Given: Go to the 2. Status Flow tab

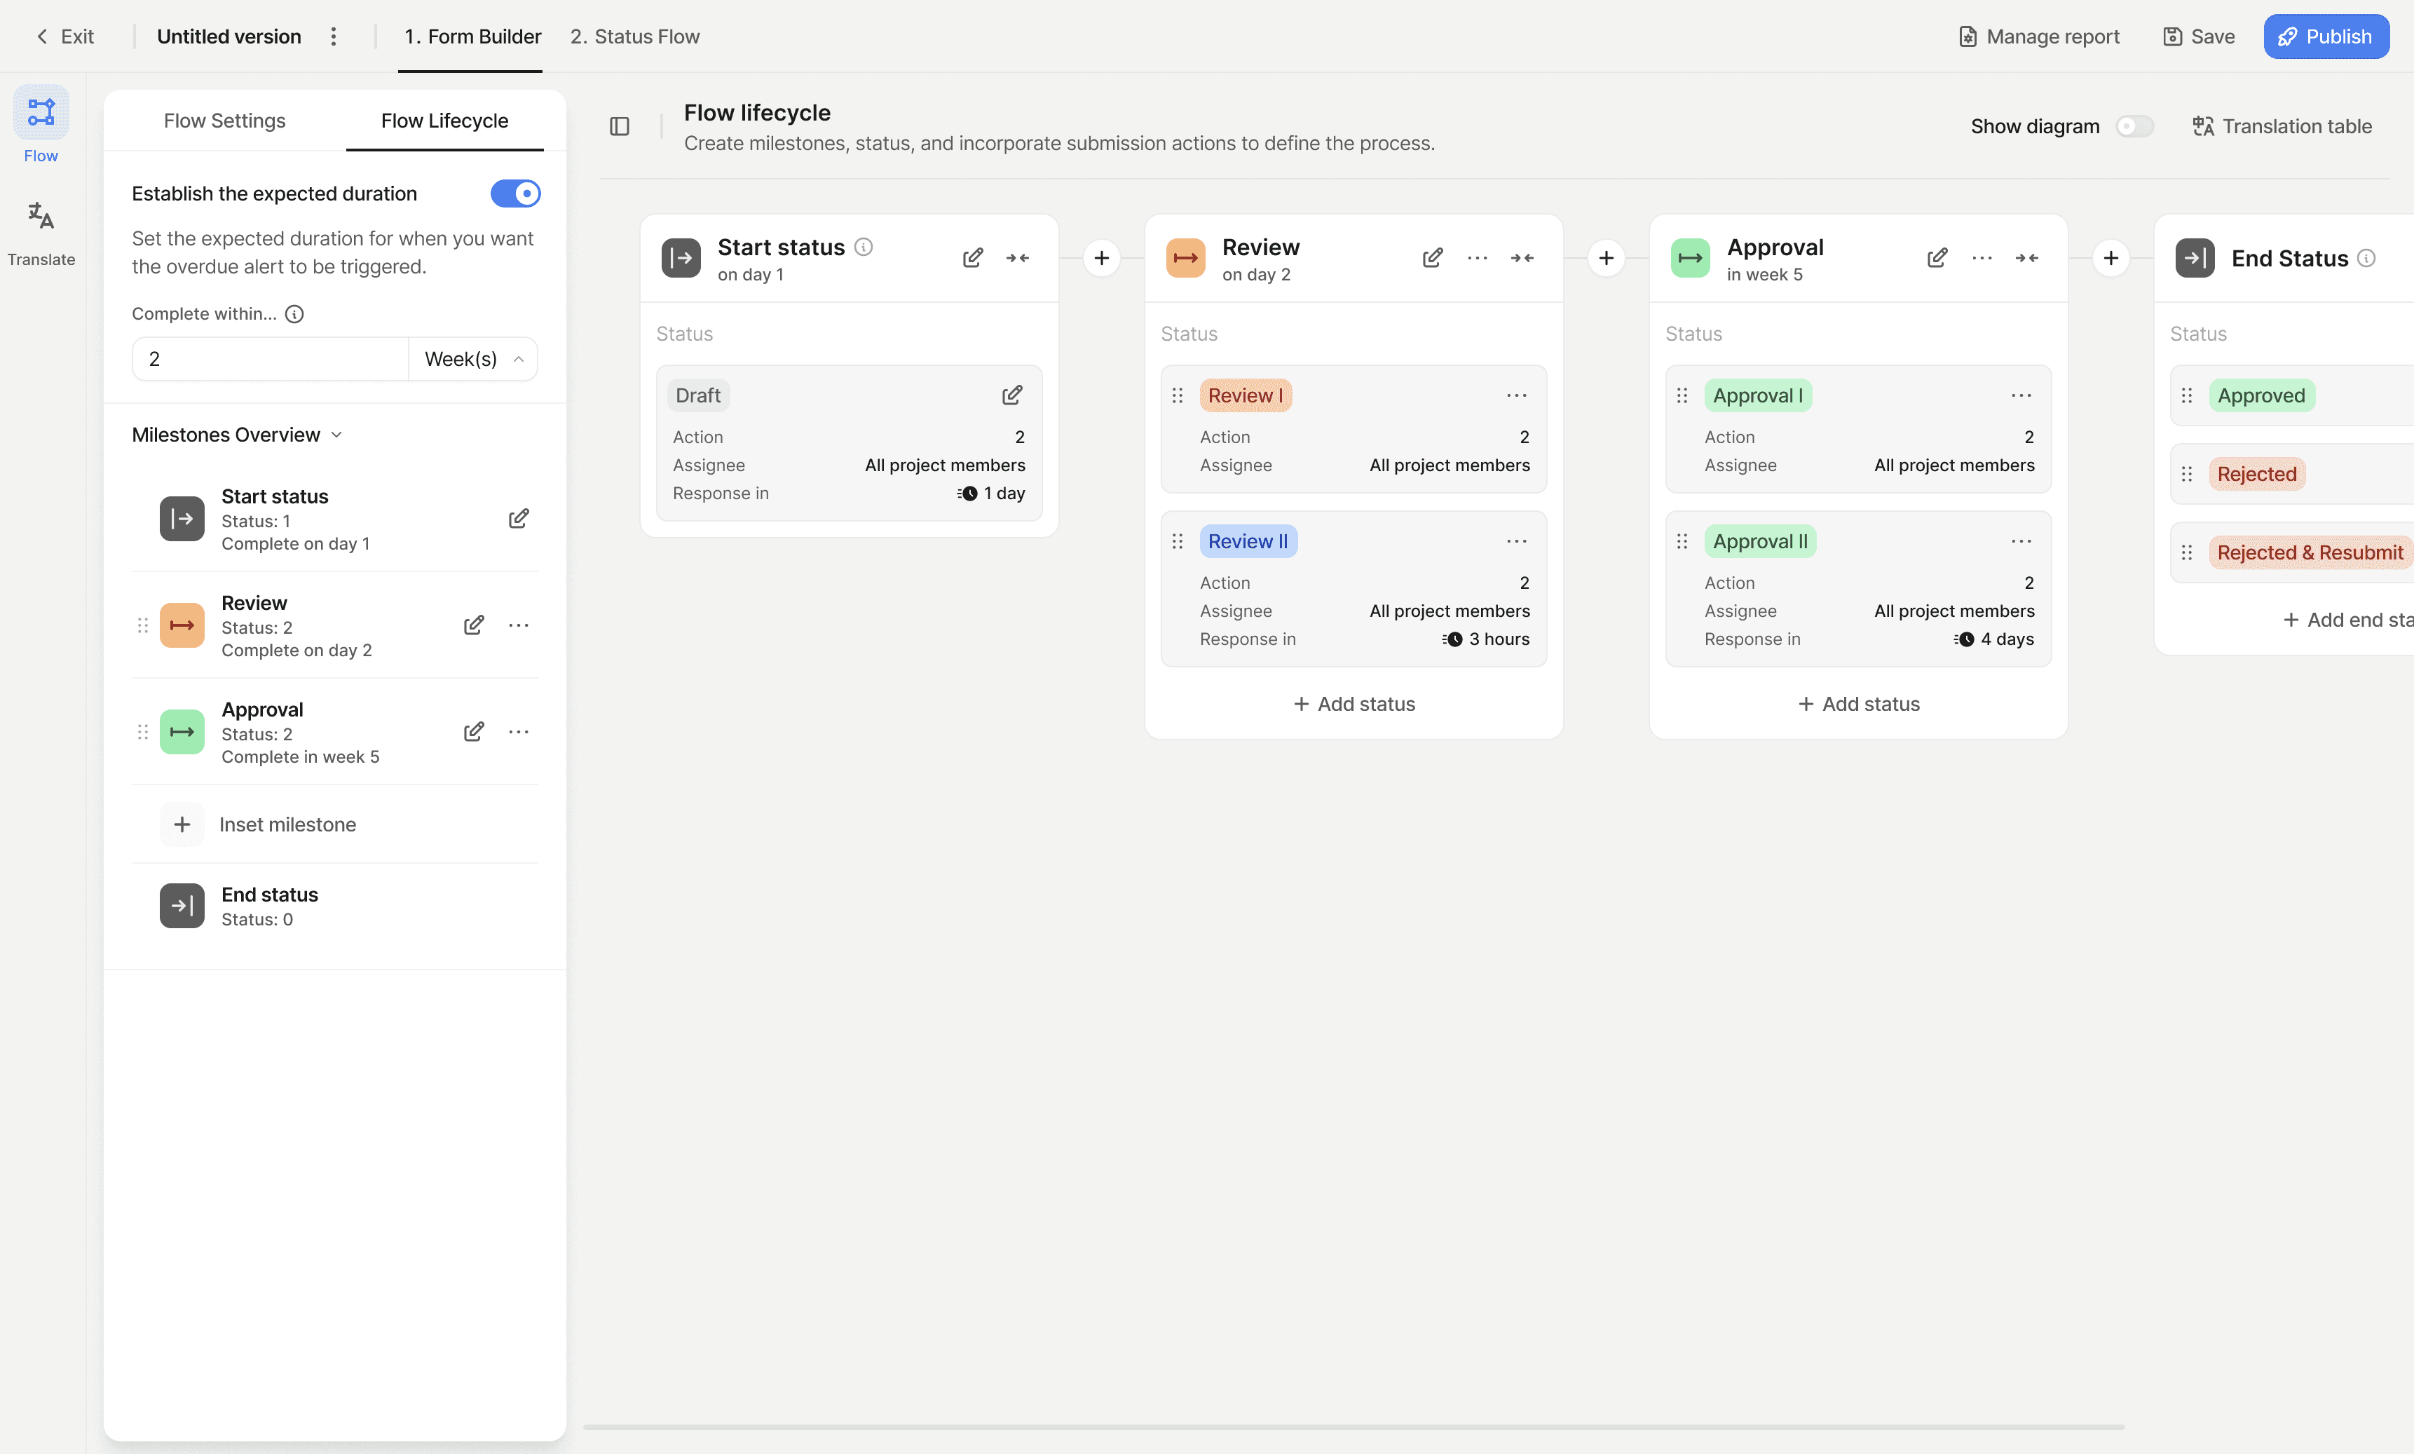Looking at the screenshot, I should (634, 36).
